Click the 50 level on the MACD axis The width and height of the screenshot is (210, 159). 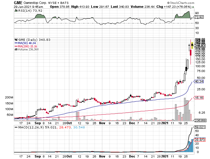click(197, 131)
